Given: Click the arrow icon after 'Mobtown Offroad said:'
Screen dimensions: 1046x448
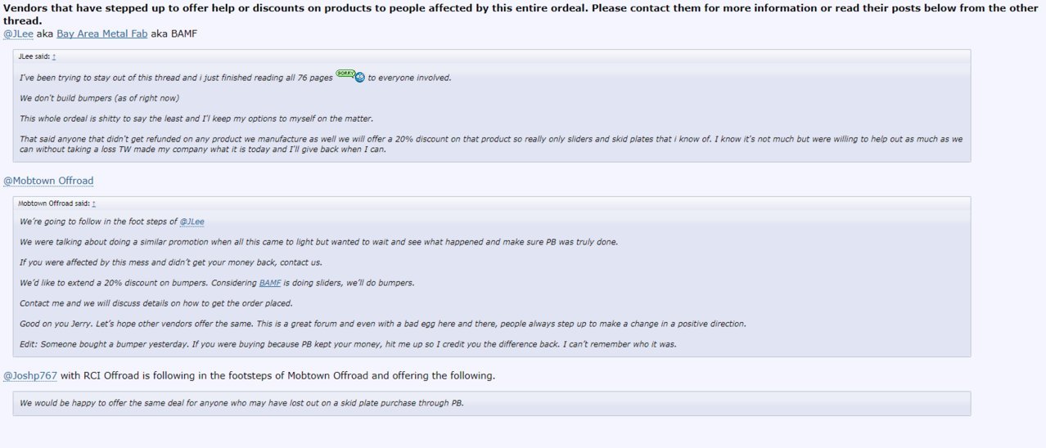Looking at the screenshot, I should (93, 204).
